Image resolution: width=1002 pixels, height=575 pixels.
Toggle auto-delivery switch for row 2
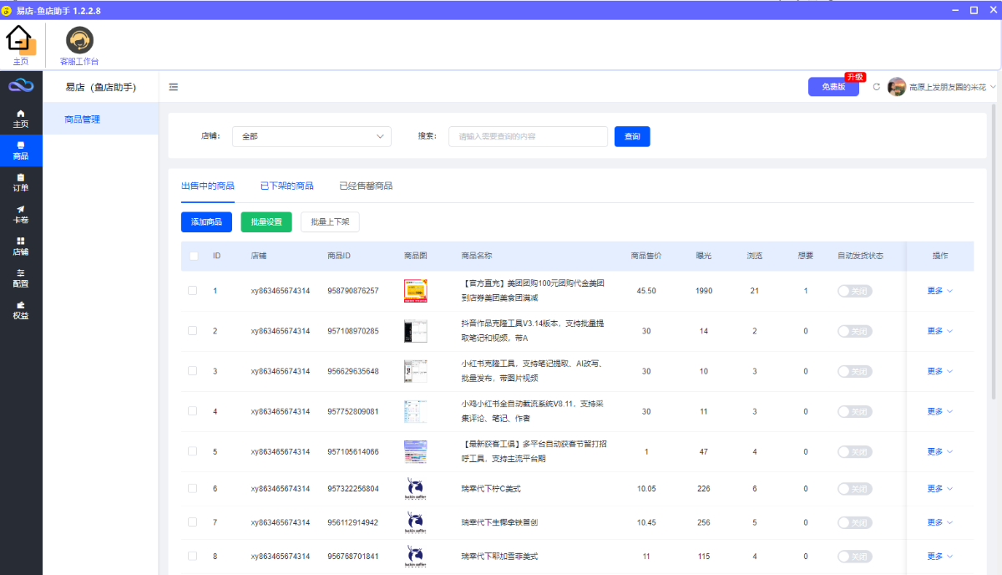tap(854, 331)
